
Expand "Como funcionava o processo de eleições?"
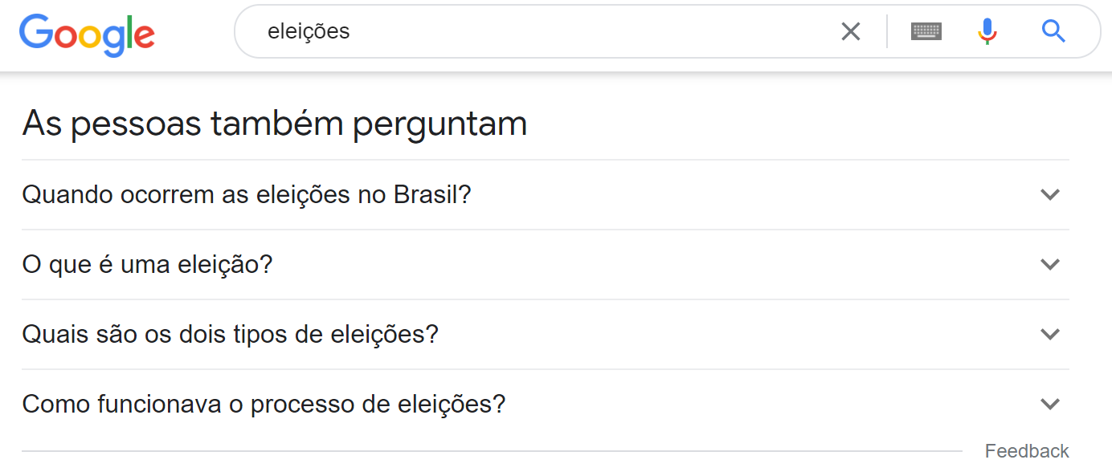1049,404
